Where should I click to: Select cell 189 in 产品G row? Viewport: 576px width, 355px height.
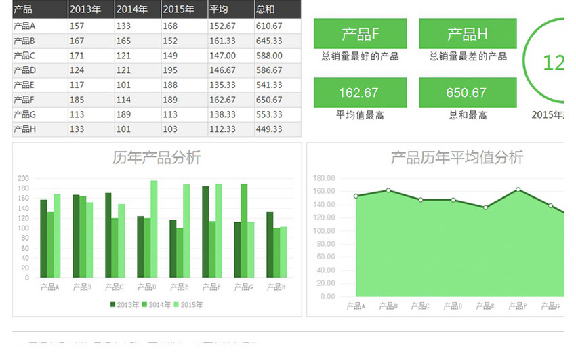click(x=138, y=114)
